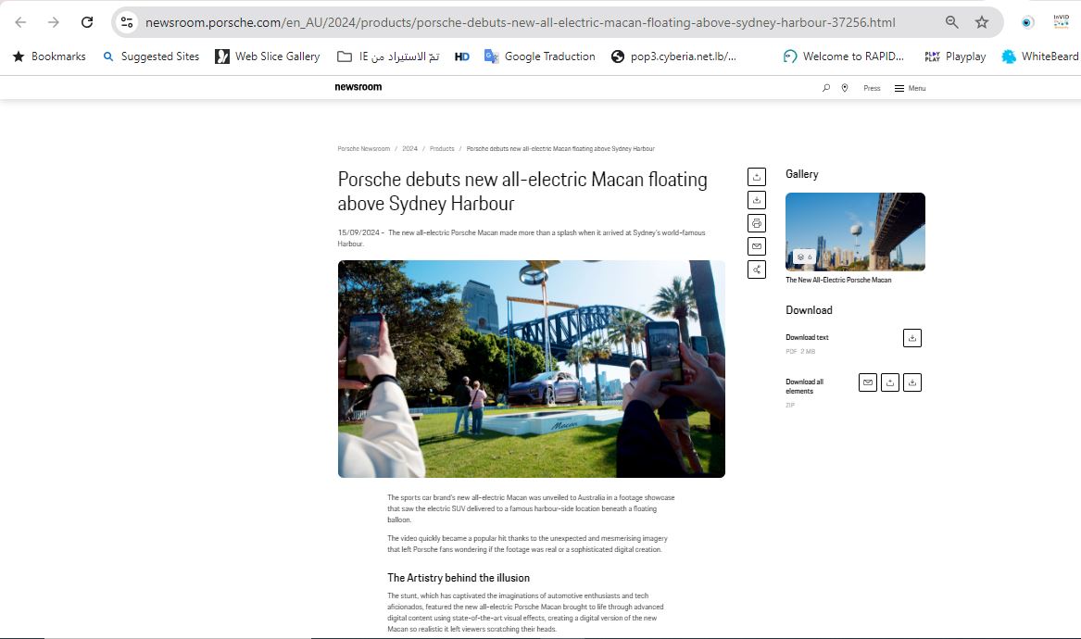
Task: Go to Porsche Newsroom breadcrumb link
Action: point(363,149)
